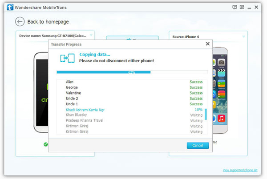
Task: Click the 62% transfer progress bar
Action: (x=132, y=72)
